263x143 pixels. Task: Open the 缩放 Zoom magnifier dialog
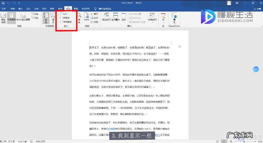79,18
